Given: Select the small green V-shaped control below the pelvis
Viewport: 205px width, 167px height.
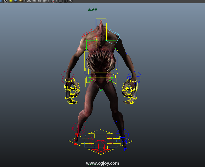Looking at the screenshot, I should pyautogui.click(x=101, y=90).
